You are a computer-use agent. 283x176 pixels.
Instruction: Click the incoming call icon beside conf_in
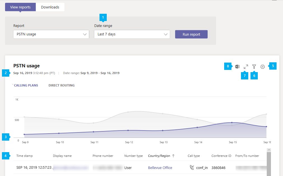tap(192, 168)
